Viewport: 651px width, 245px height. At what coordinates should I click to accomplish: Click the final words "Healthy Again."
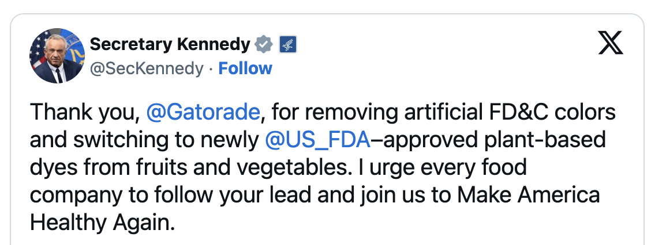(x=102, y=223)
